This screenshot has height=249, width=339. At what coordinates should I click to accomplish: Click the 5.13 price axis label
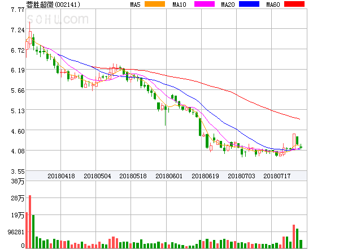click(x=18, y=111)
